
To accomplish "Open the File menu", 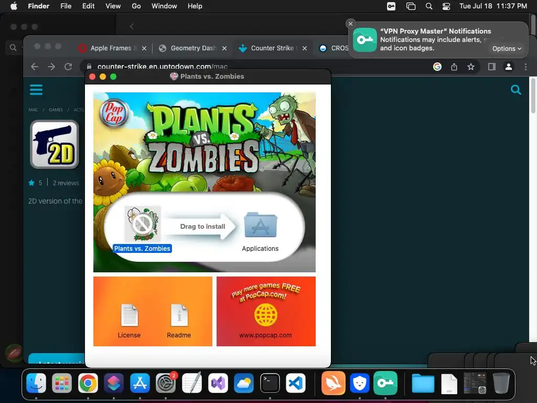I will coord(66,6).
